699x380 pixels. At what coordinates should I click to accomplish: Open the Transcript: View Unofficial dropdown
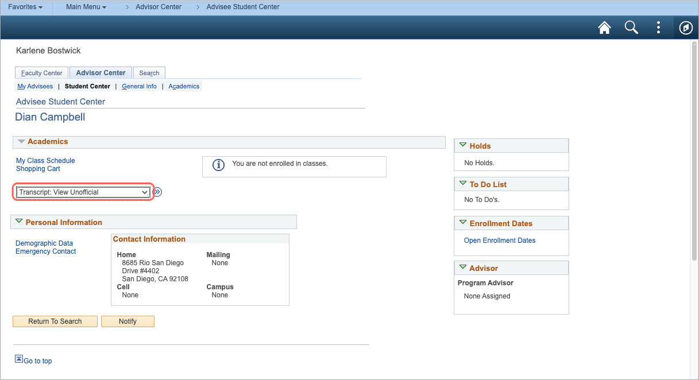coord(83,192)
